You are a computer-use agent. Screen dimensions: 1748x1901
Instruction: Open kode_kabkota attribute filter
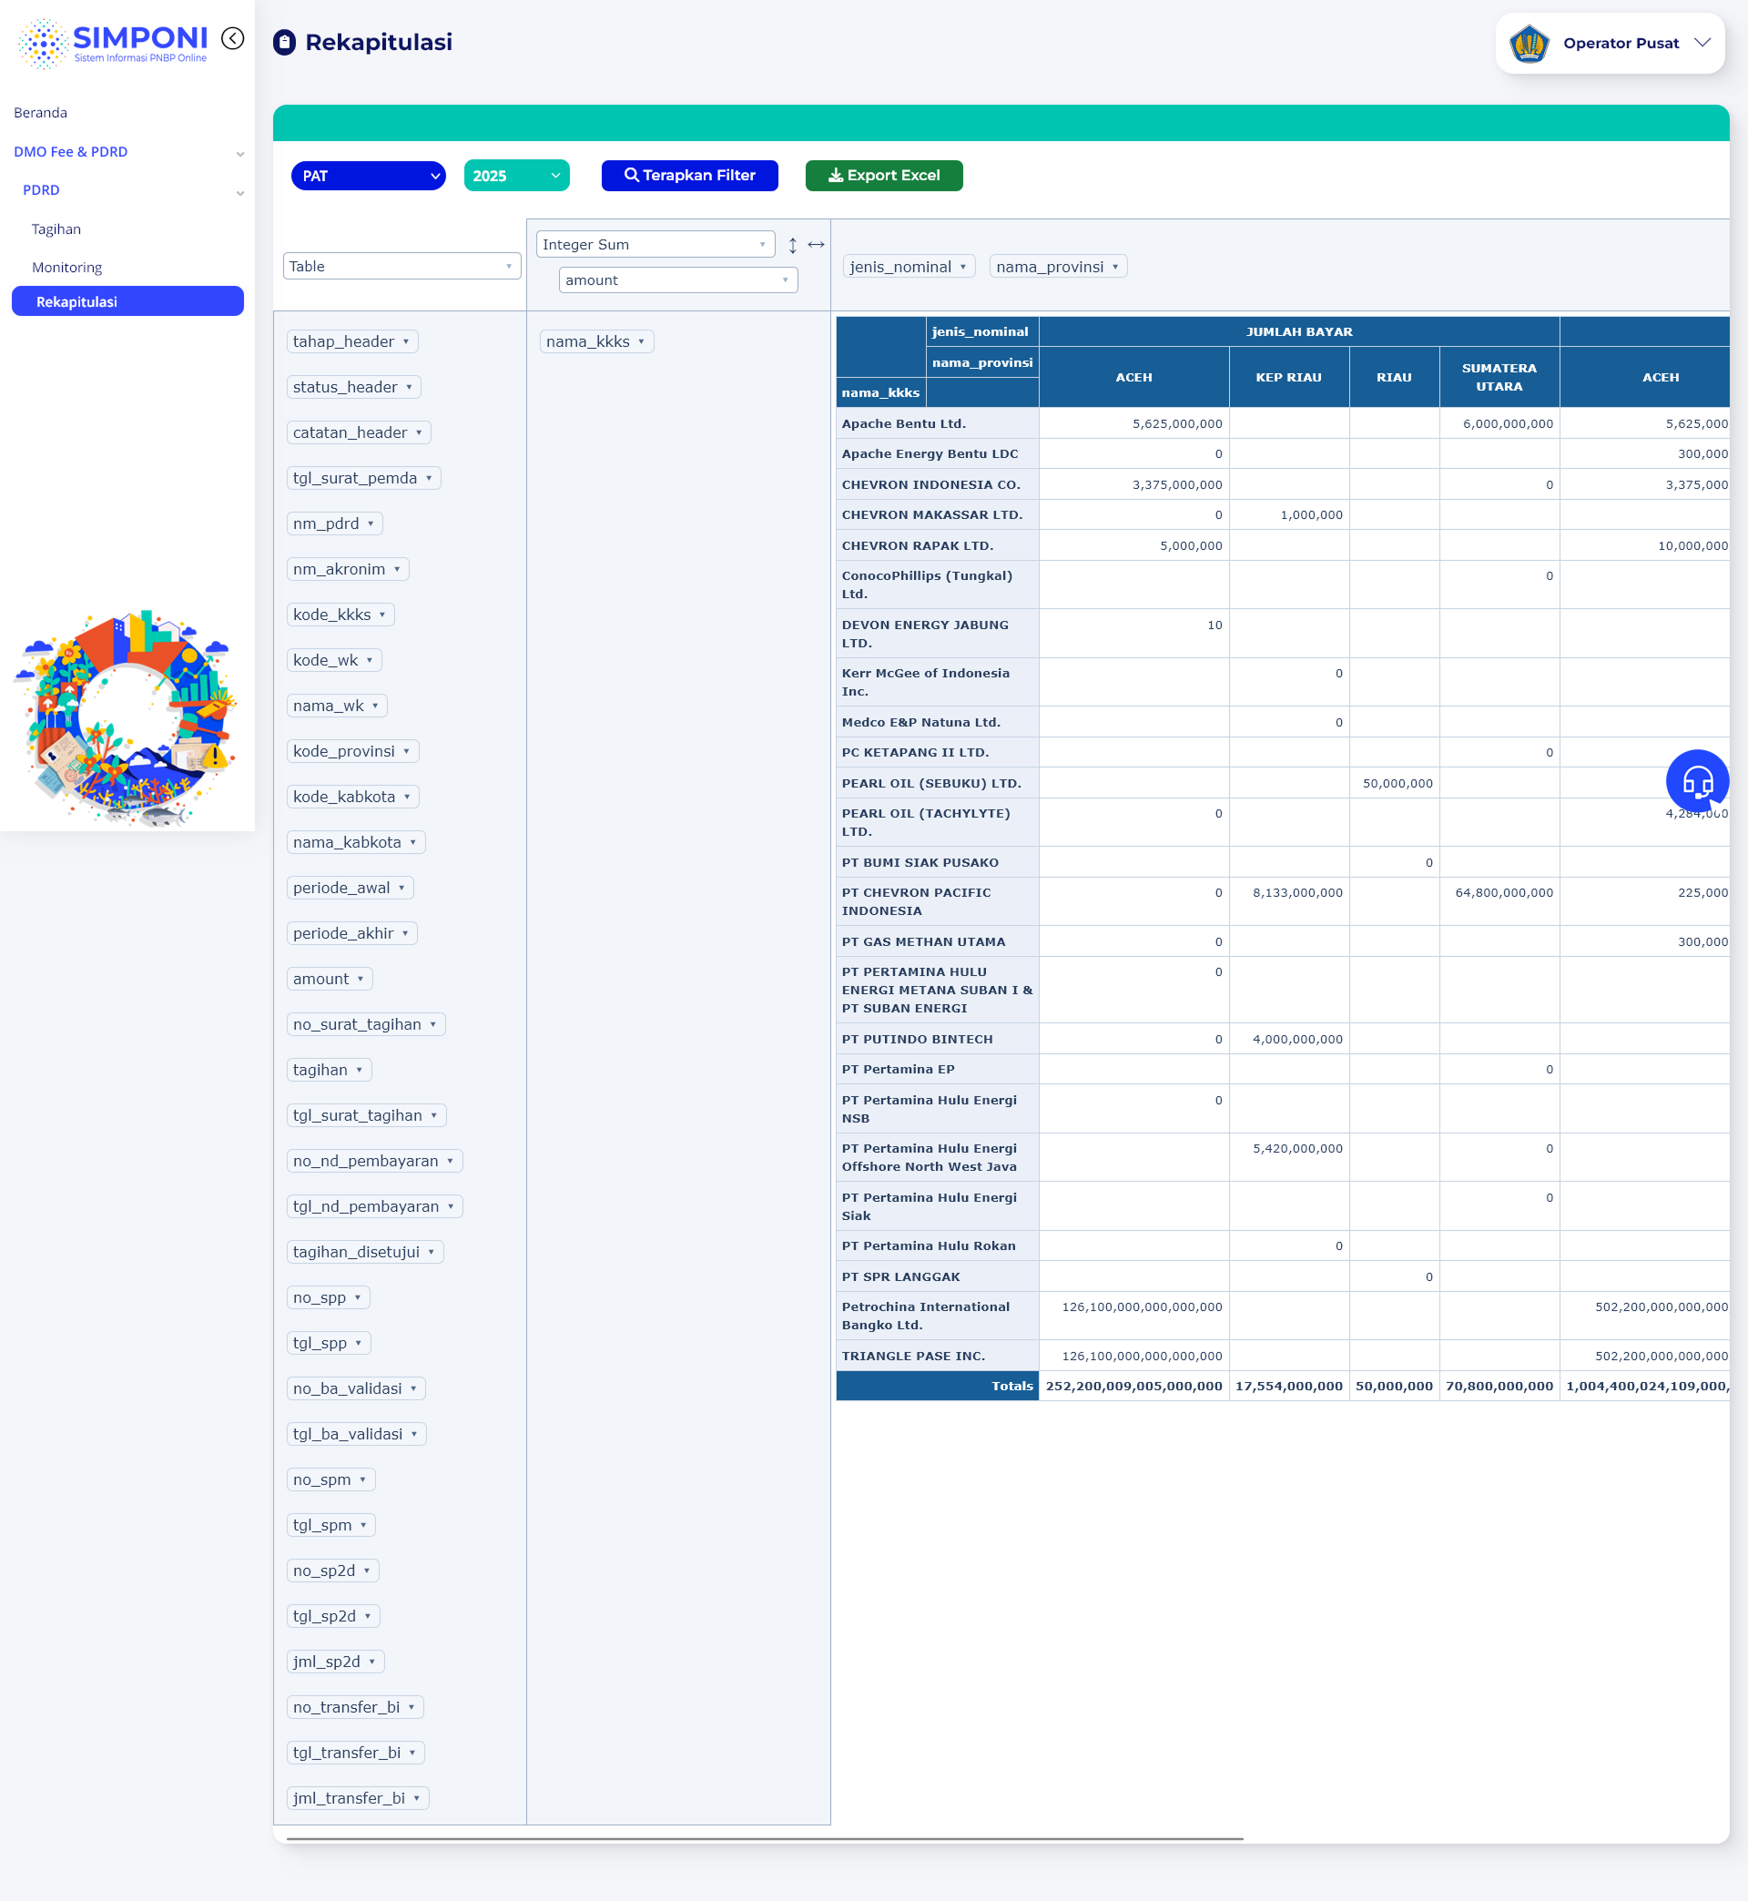pos(408,798)
